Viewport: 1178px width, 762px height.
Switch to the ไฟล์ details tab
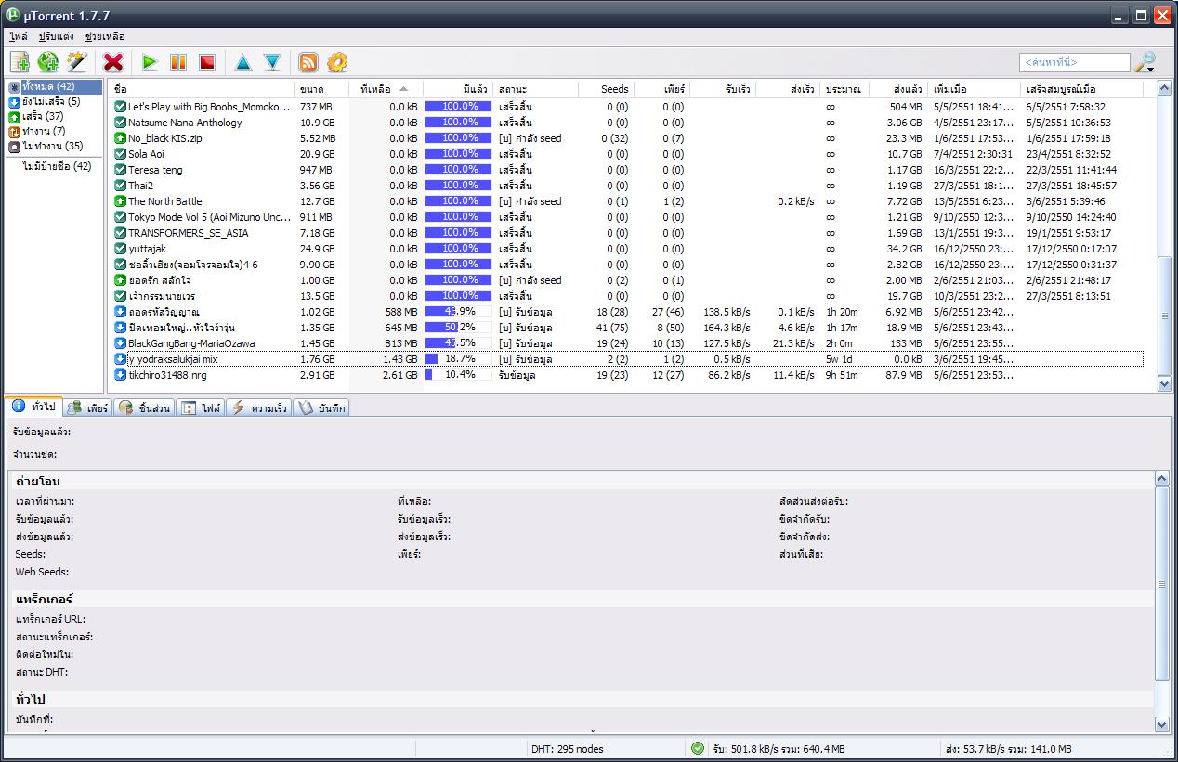pyautogui.click(x=202, y=407)
